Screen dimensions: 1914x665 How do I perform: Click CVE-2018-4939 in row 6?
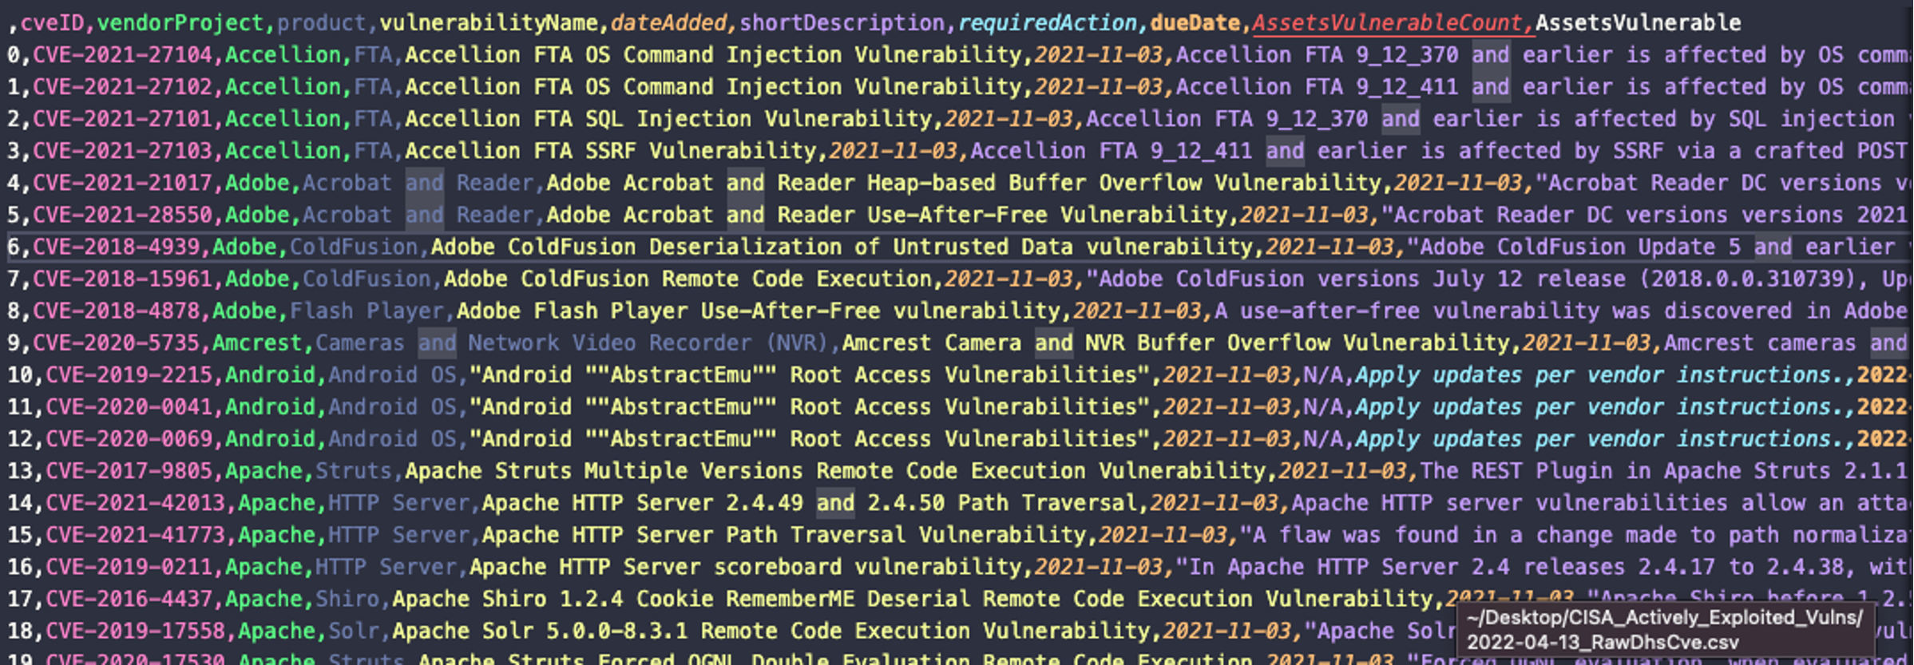point(117,247)
